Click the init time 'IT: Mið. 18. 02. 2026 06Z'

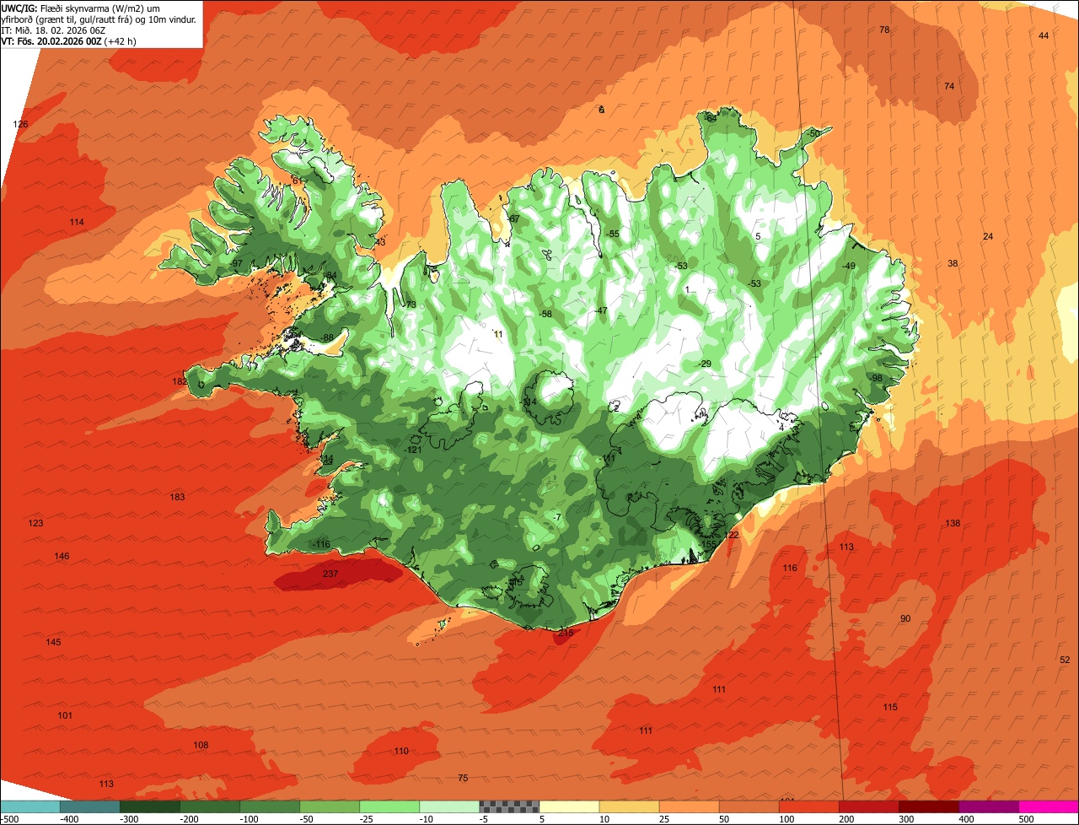[x=53, y=30]
